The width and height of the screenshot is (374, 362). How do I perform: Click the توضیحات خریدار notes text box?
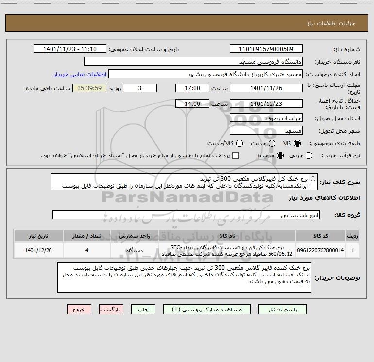pyautogui.click(x=184, y=277)
